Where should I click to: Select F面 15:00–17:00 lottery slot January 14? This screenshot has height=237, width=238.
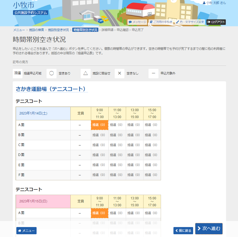click(x=152, y=175)
